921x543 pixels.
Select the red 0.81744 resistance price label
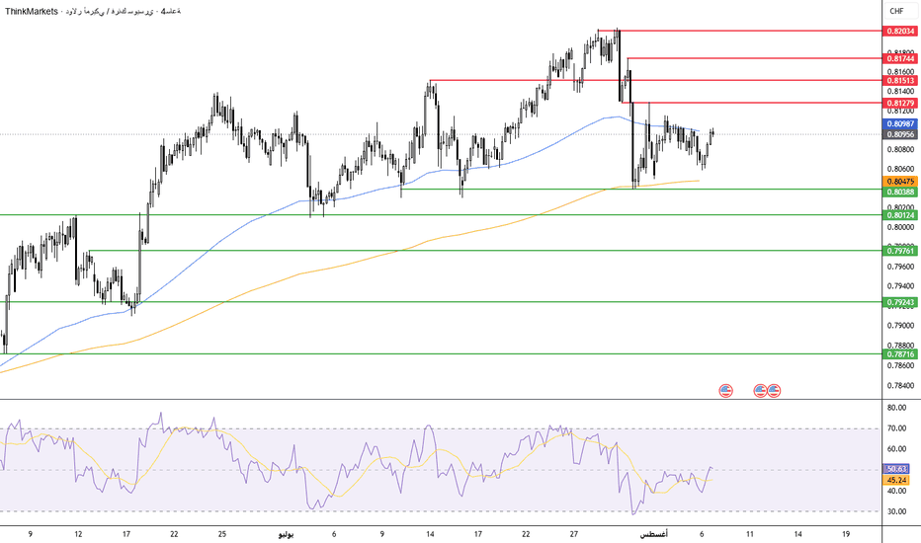(x=900, y=58)
